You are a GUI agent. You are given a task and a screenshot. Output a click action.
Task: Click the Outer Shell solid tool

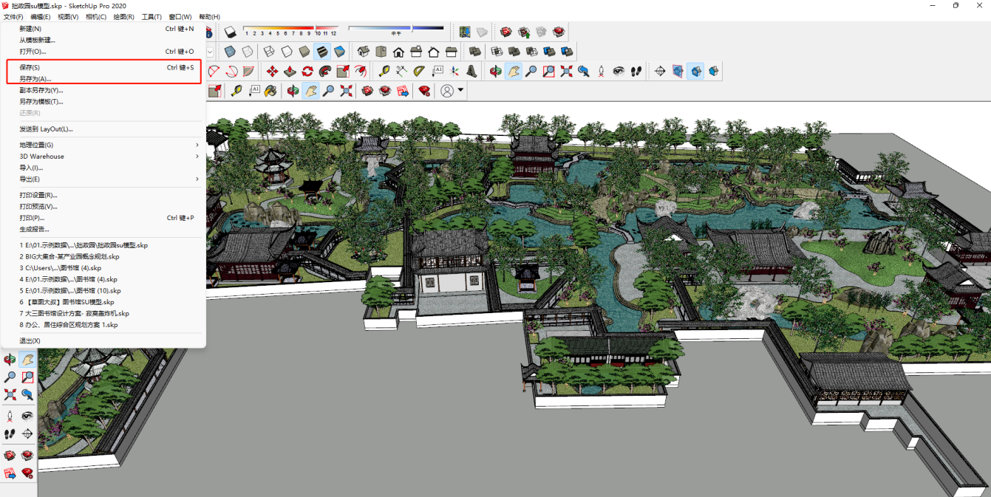coord(476,52)
